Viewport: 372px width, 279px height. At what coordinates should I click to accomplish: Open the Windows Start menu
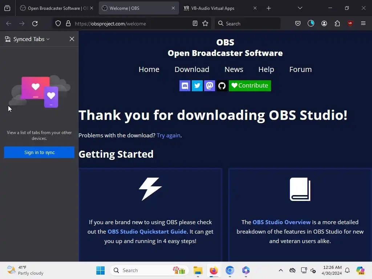pos(100,270)
